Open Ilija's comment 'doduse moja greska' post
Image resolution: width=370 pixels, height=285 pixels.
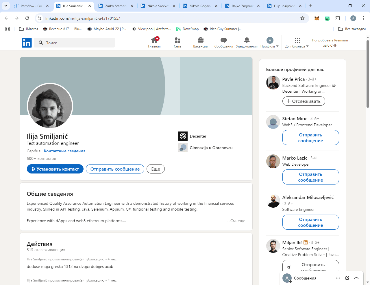tap(70, 266)
